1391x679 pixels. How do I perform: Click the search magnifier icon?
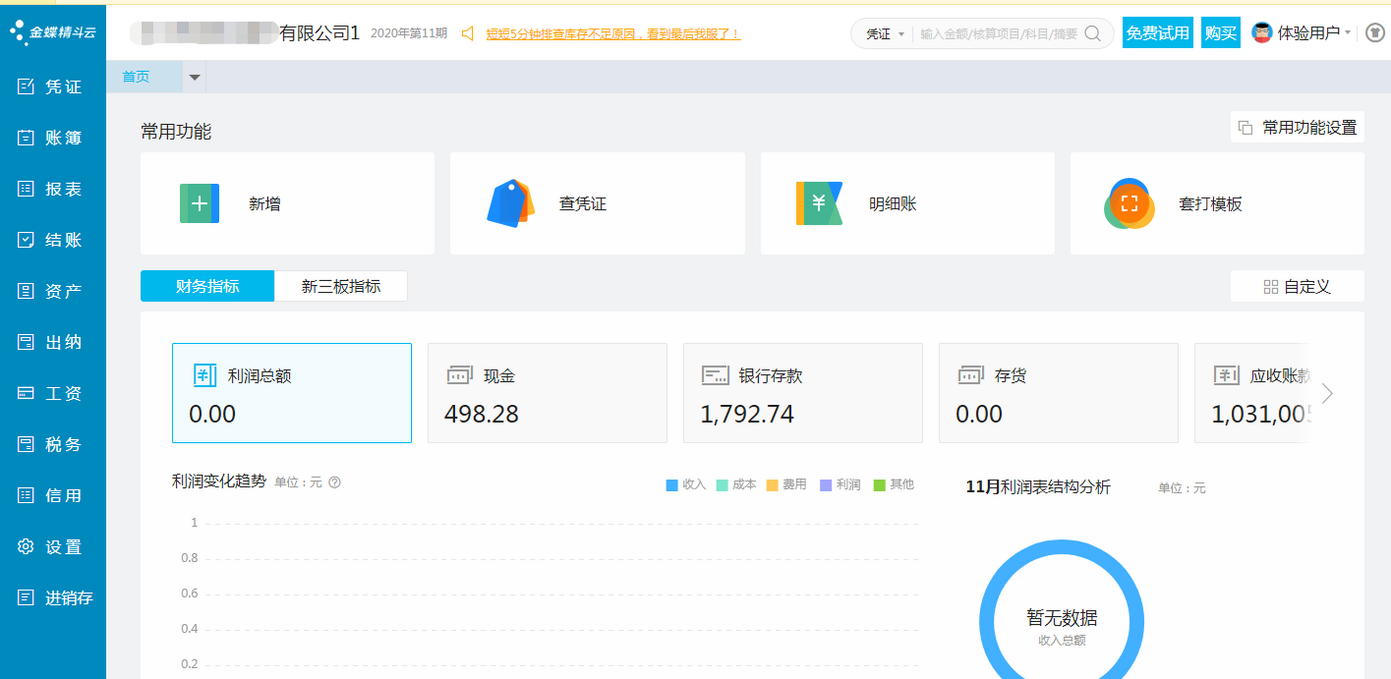pos(1092,33)
